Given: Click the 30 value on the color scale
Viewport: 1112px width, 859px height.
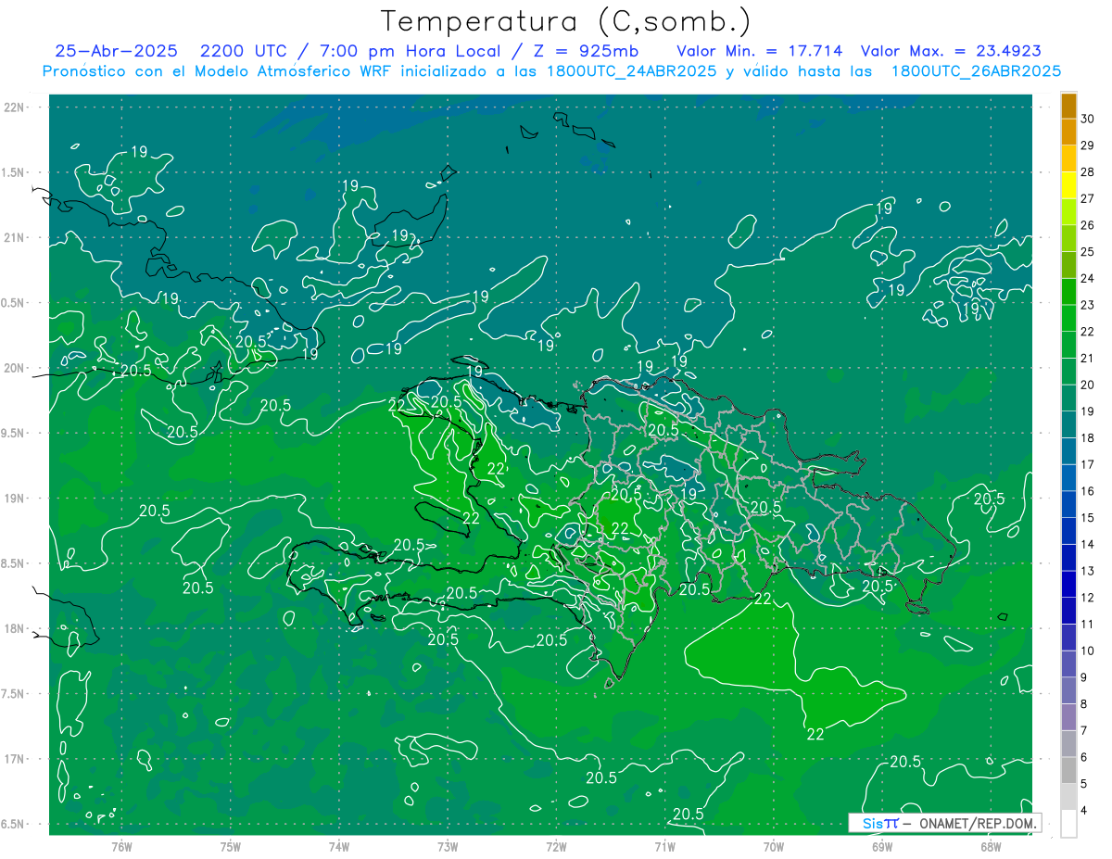Looking at the screenshot, I should pos(1088,119).
